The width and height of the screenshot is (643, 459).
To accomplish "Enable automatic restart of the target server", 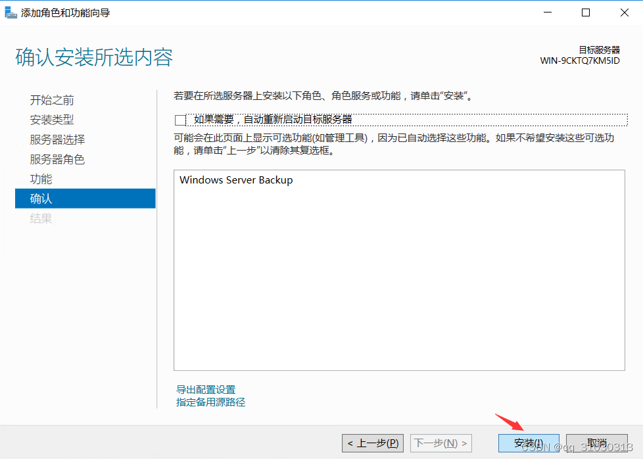I will (x=179, y=119).
